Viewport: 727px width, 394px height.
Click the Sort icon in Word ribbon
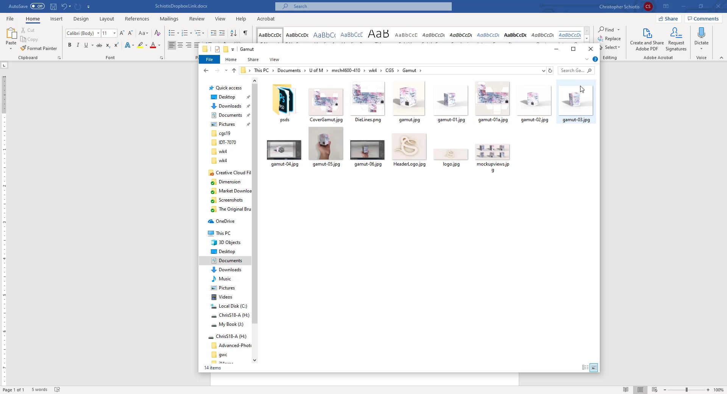click(x=234, y=33)
